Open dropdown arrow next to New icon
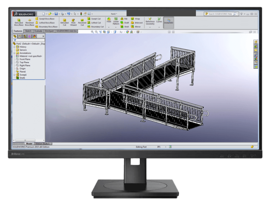 click(47, 14)
